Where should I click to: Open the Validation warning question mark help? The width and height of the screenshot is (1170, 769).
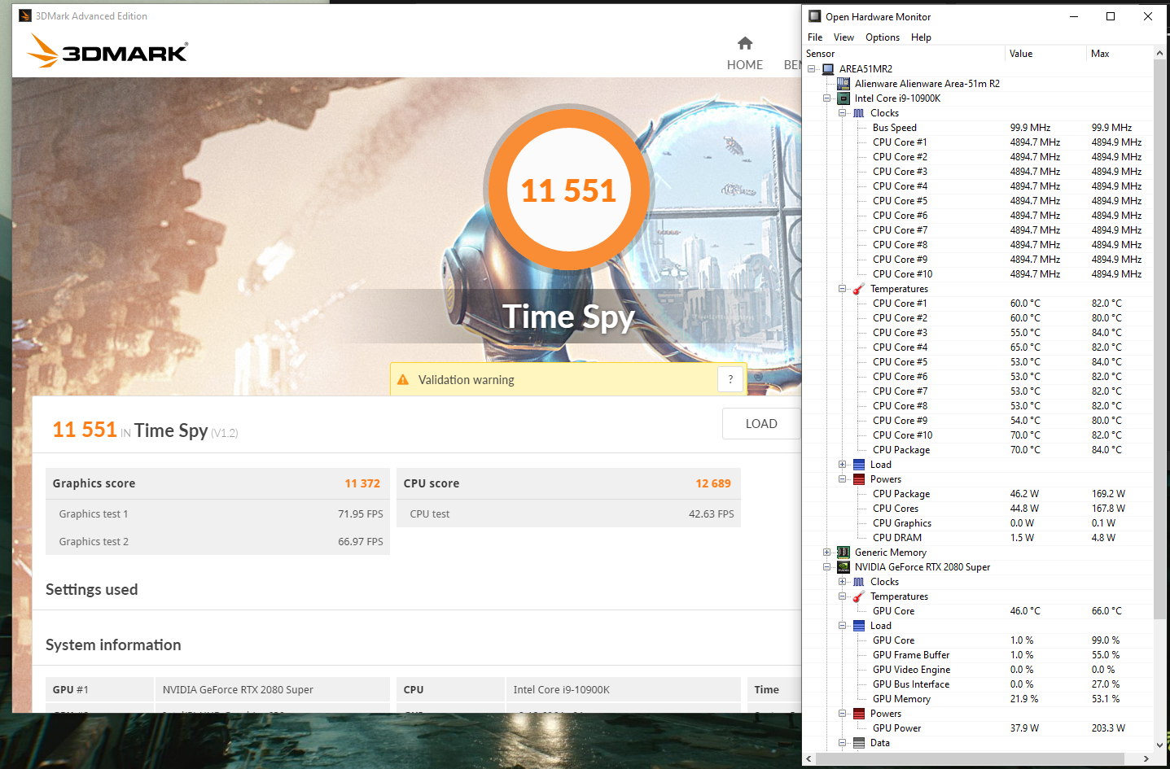coord(730,379)
